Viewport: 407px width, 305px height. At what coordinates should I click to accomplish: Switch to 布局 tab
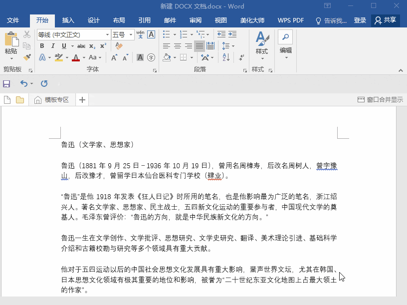pos(119,20)
